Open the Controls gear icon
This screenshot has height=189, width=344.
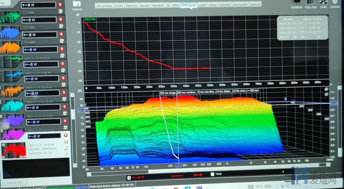335,3
